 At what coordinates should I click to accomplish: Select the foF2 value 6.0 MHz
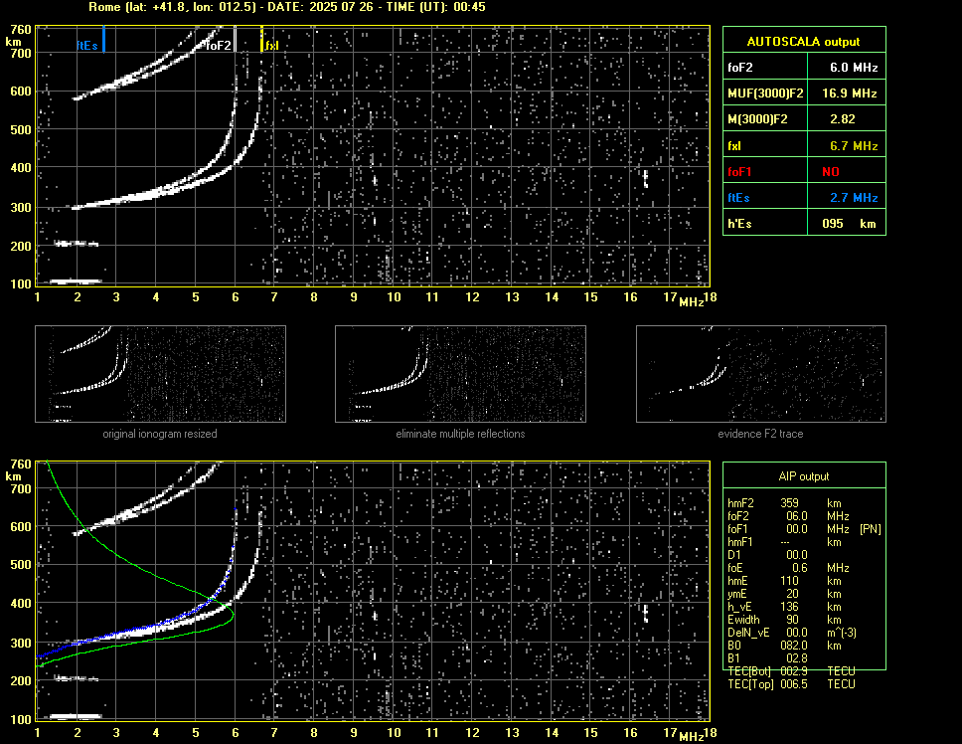click(x=854, y=68)
